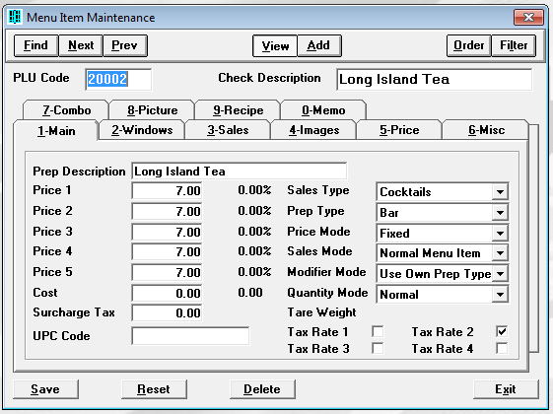Switch to the 5-Price tab
The image size is (553, 414).
[399, 130]
